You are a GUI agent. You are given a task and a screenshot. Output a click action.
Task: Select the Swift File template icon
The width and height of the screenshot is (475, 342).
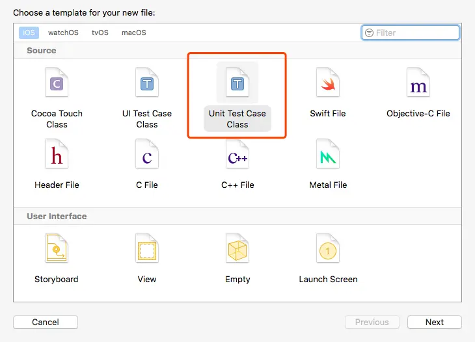(x=328, y=84)
